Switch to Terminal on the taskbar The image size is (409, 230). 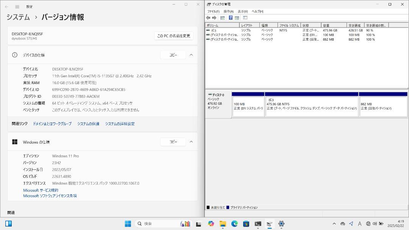pyautogui.click(x=258, y=224)
